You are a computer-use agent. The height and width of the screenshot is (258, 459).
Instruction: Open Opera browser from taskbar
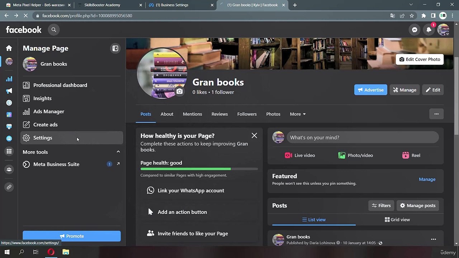(x=51, y=252)
